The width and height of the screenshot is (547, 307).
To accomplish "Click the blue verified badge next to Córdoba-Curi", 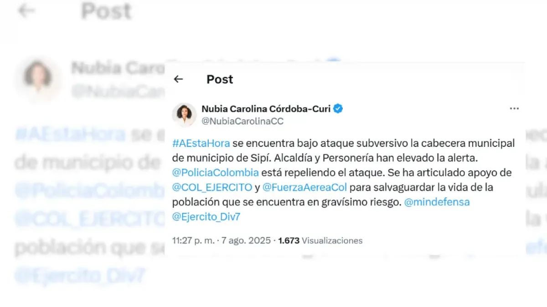I will (x=338, y=109).
